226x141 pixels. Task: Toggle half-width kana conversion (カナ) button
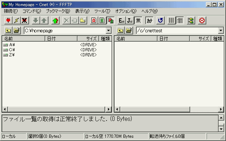coord(149,20)
